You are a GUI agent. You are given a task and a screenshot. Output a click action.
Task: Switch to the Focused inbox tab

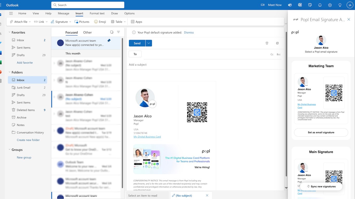point(72,32)
